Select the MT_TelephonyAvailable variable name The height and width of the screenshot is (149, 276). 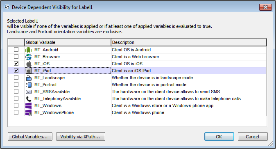coord(57,99)
